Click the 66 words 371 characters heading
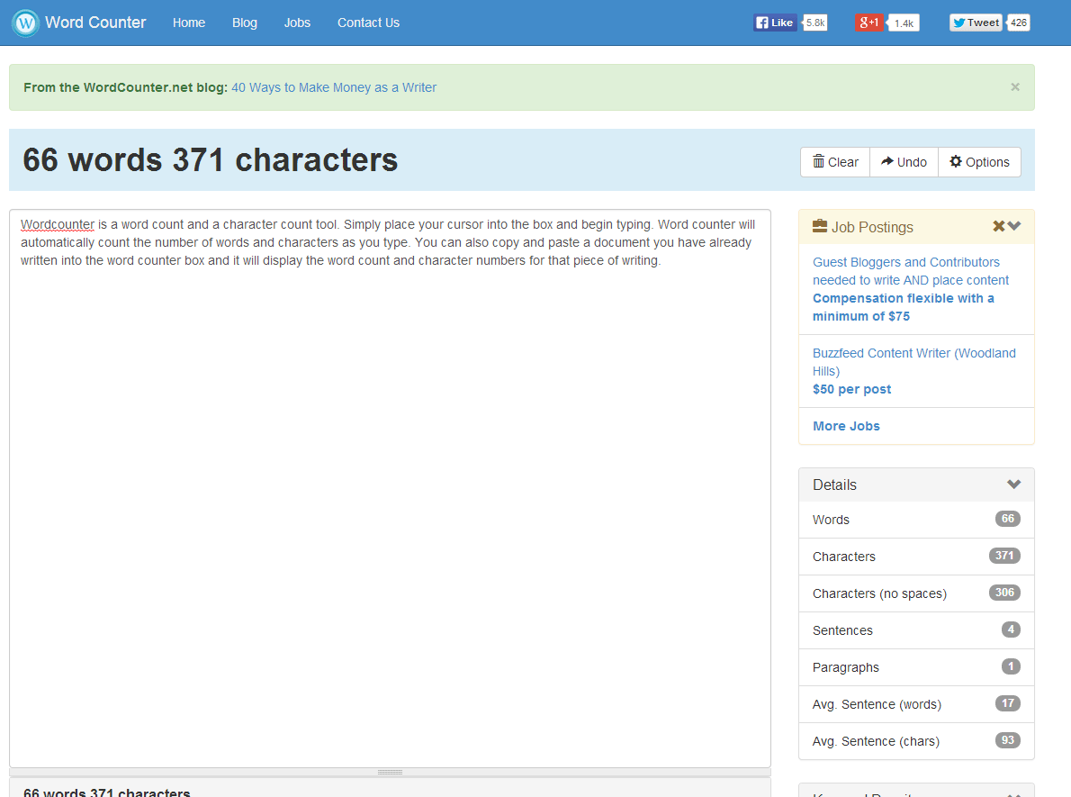The image size is (1071, 797). click(x=211, y=160)
